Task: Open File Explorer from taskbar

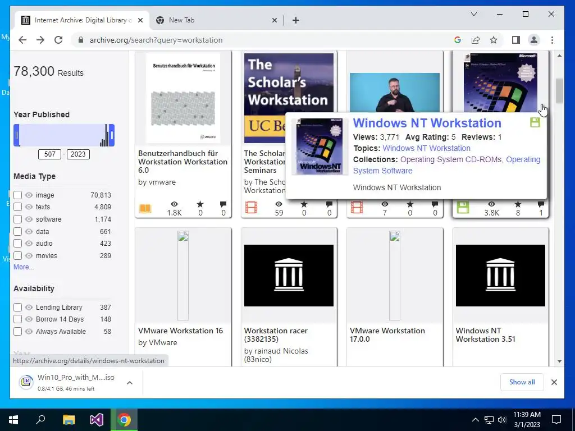Action: (x=69, y=420)
